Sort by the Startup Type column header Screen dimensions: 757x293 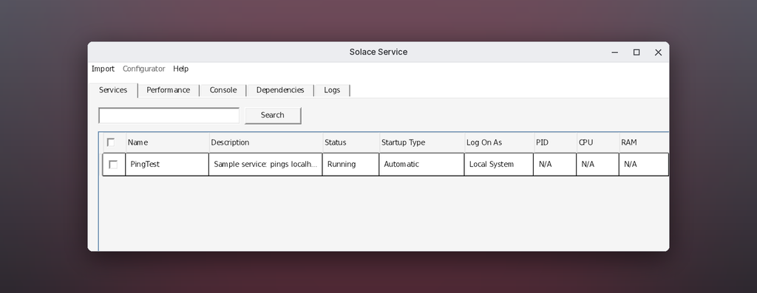tap(422, 142)
